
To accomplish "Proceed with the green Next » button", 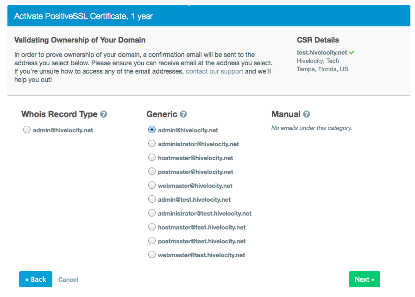I will [364, 279].
